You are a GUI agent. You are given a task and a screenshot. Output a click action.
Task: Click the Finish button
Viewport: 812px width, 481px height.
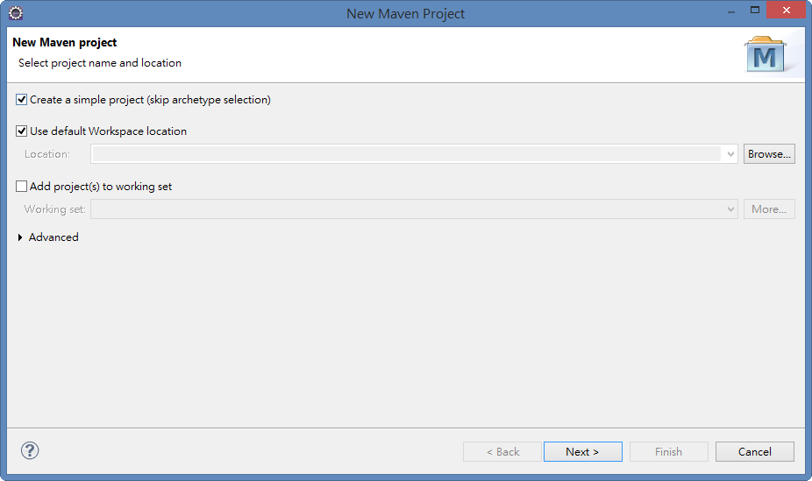668,451
